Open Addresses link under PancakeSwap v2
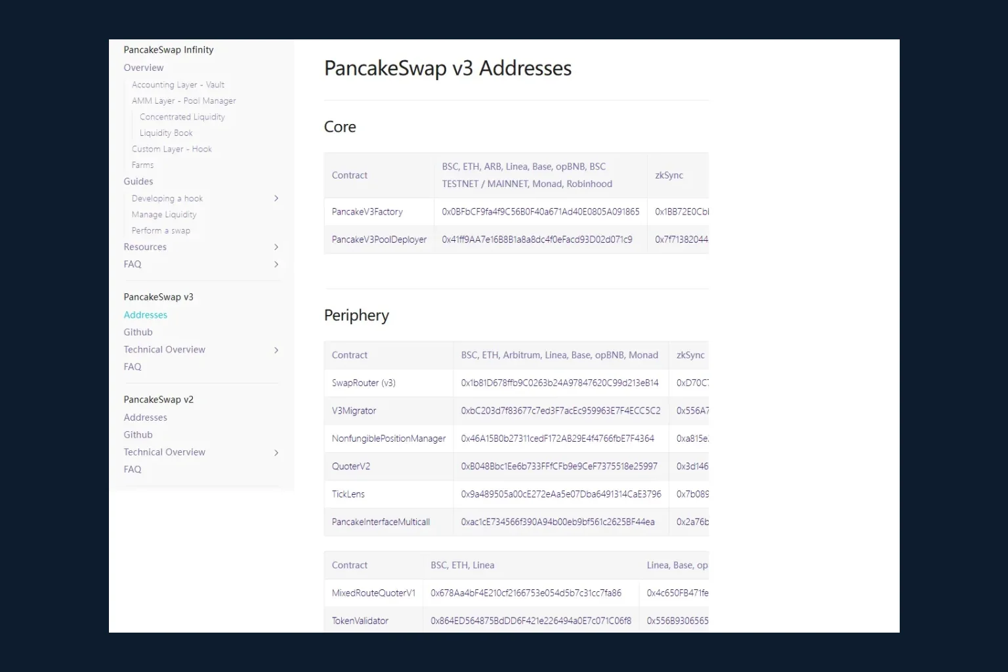Image resolution: width=1008 pixels, height=672 pixels. tap(146, 417)
